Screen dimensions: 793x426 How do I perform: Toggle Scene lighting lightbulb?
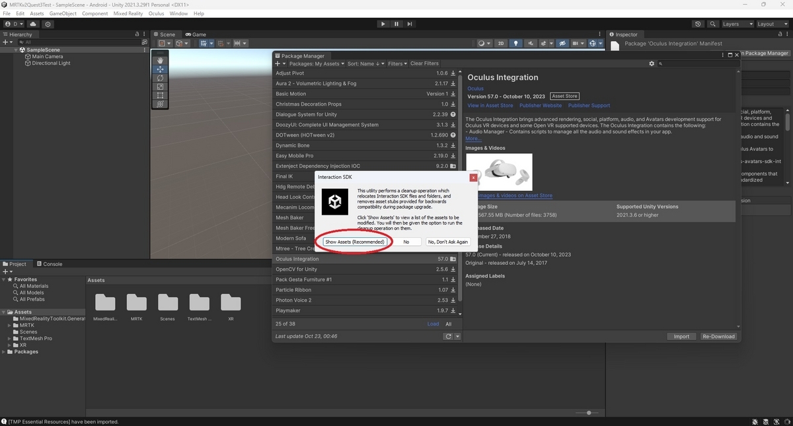[x=516, y=44]
